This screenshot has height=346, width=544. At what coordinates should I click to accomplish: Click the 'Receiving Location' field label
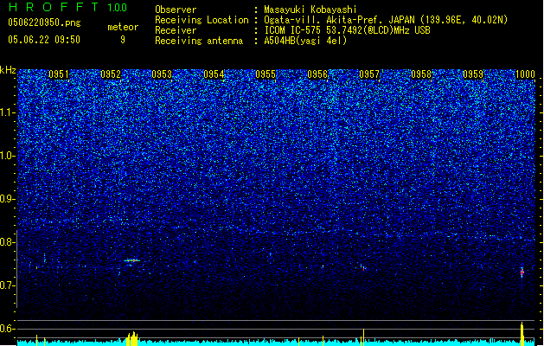[202, 20]
